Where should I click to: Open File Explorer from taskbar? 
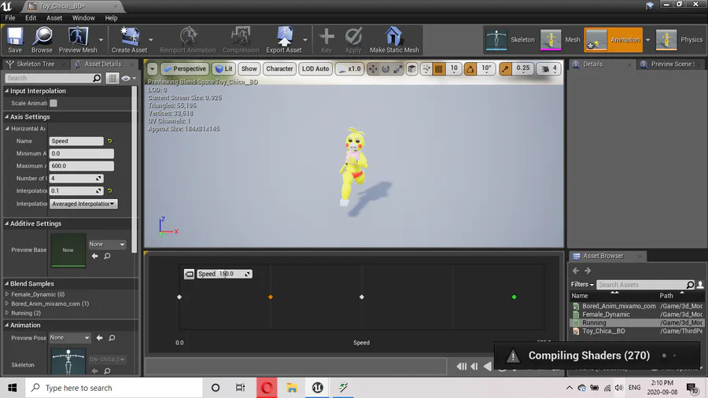292,388
